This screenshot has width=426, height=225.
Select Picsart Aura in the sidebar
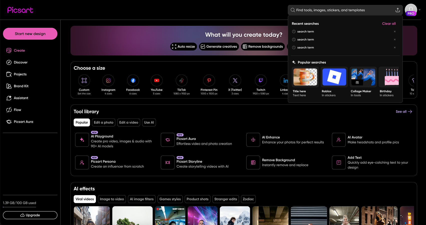(x=23, y=121)
